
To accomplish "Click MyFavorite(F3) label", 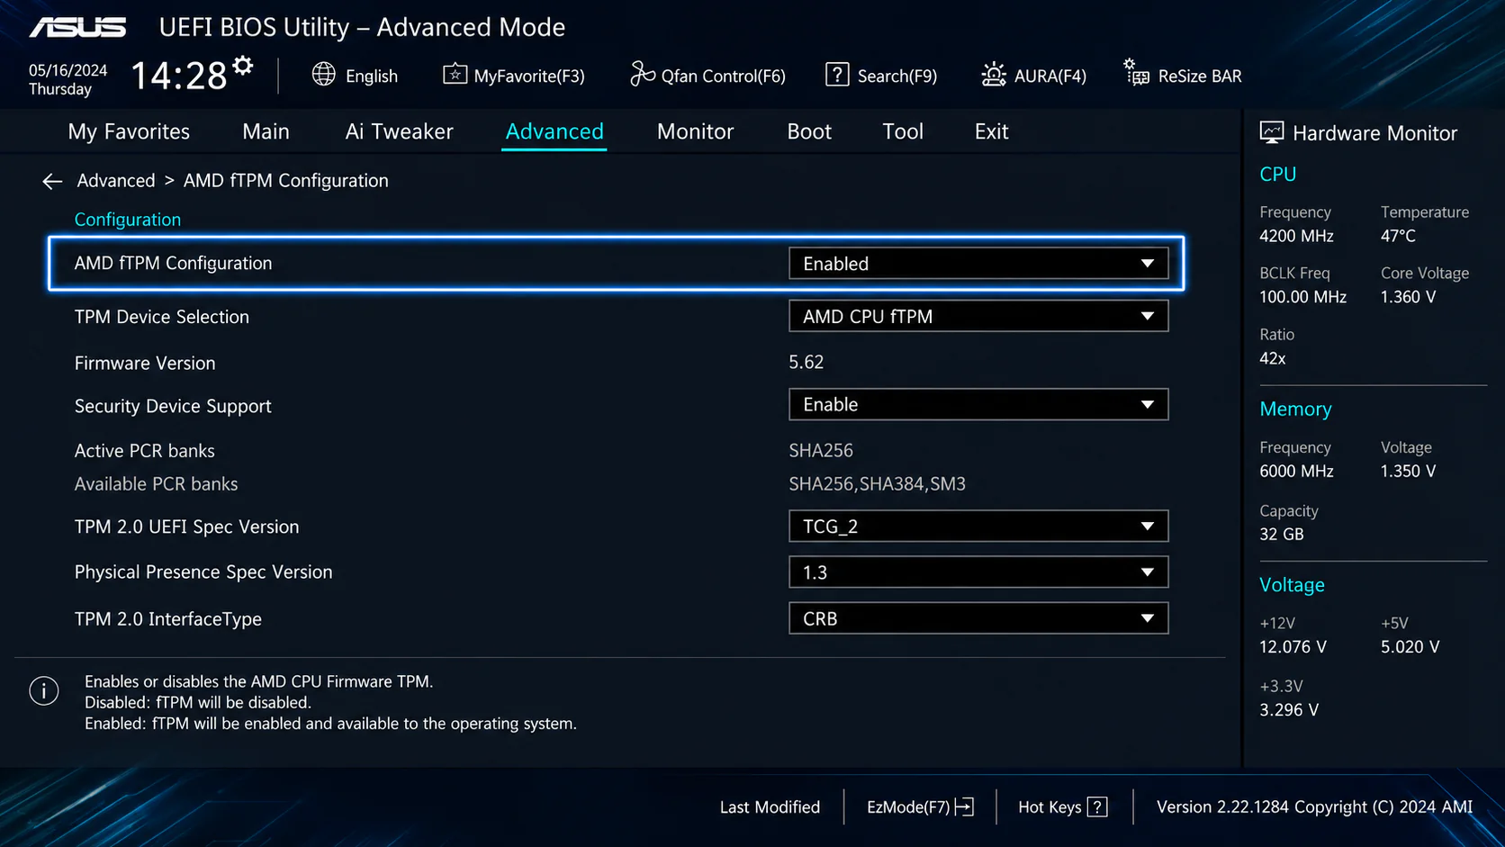I will [529, 77].
